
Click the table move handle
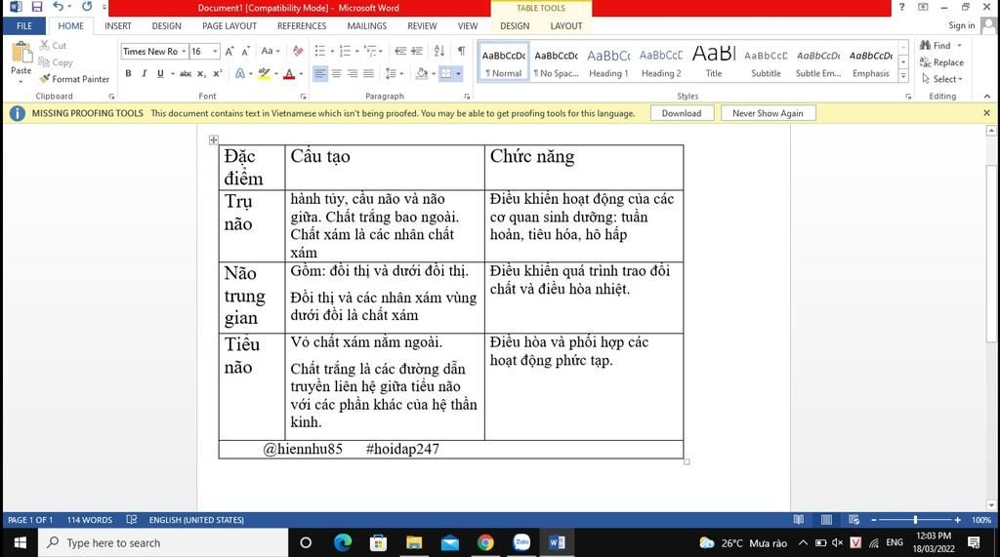pyautogui.click(x=214, y=139)
